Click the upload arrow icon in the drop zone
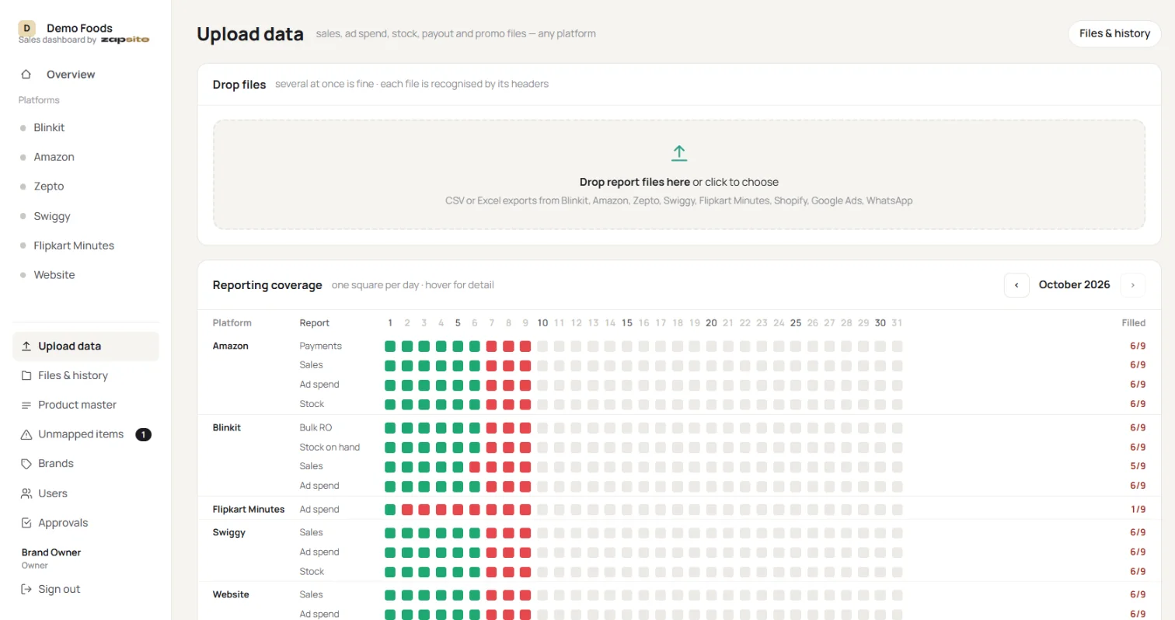 (679, 153)
